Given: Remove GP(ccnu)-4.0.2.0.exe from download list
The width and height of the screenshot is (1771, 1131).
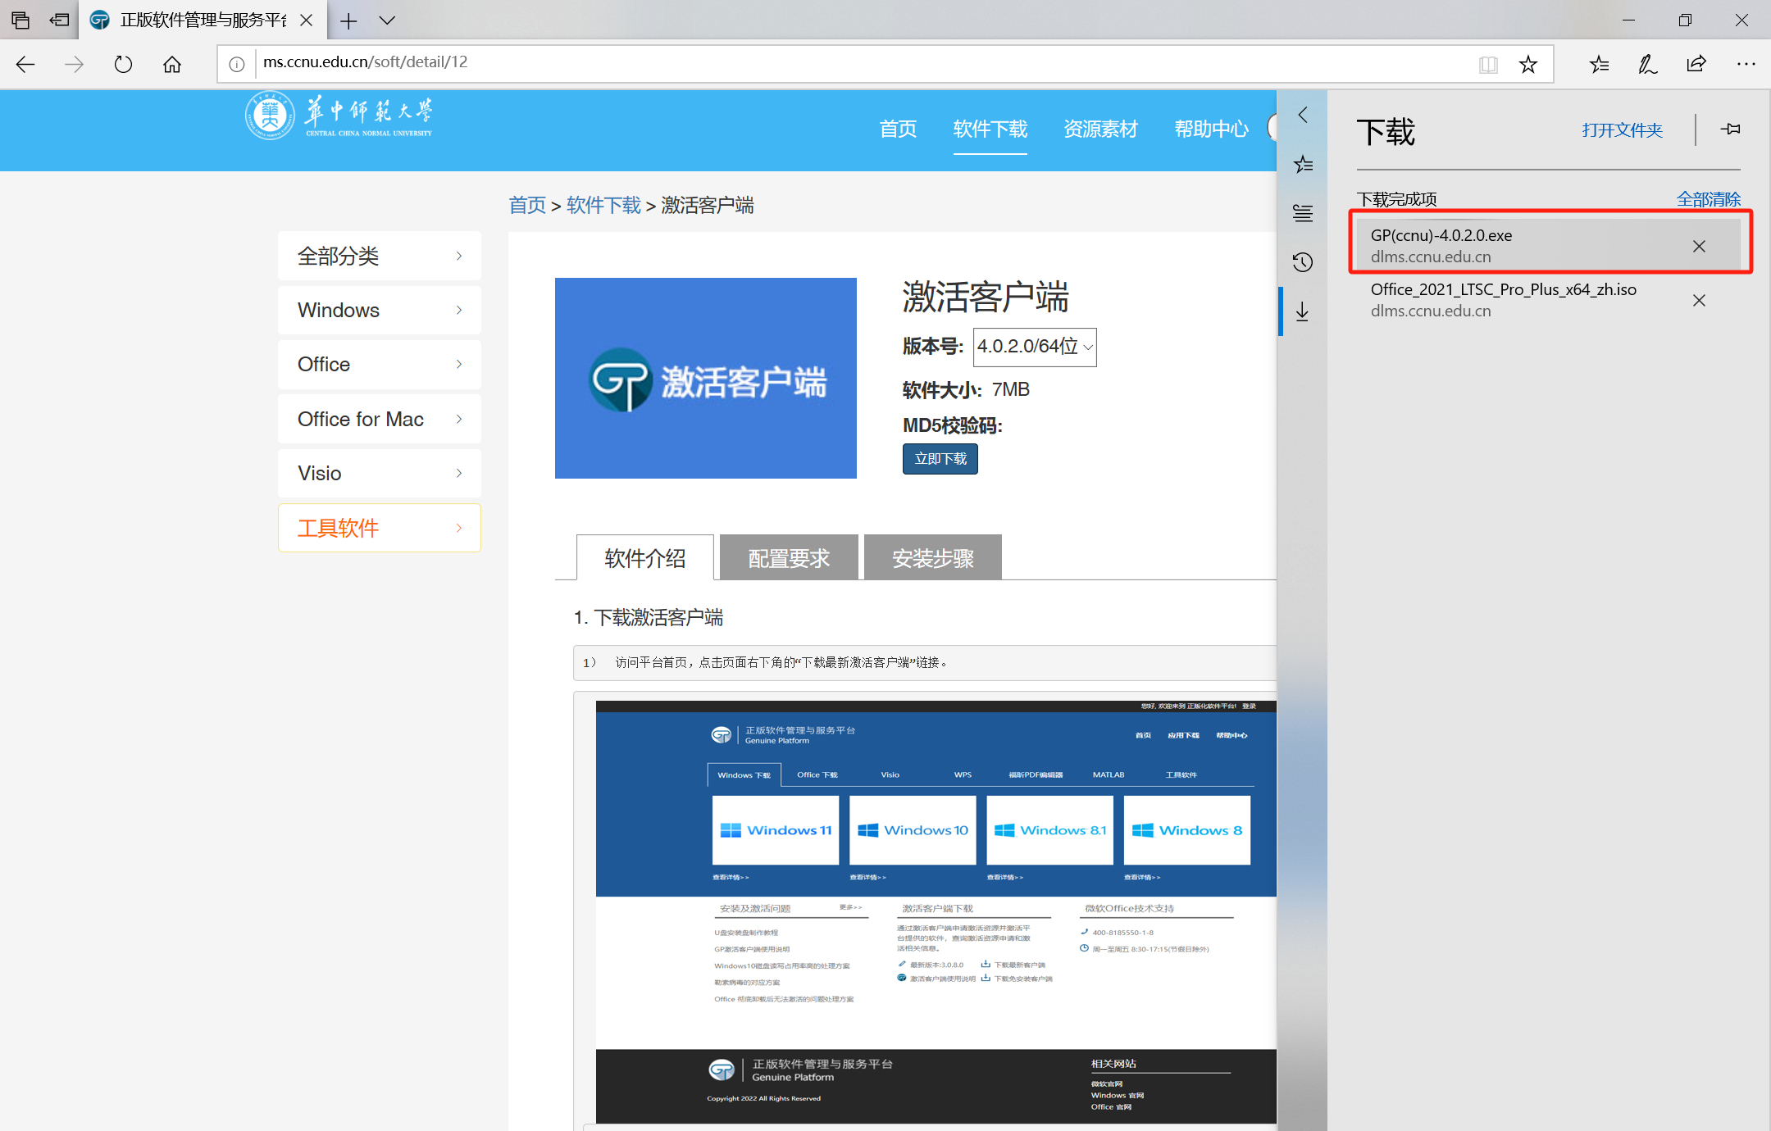Looking at the screenshot, I should (x=1699, y=246).
